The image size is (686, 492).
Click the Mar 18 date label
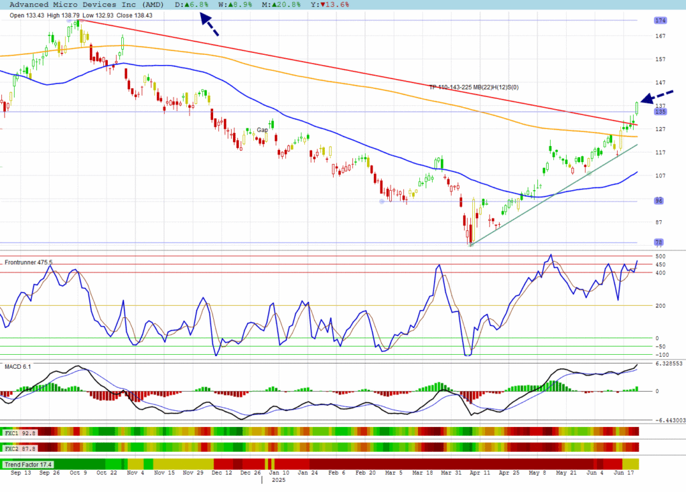pos(423,473)
